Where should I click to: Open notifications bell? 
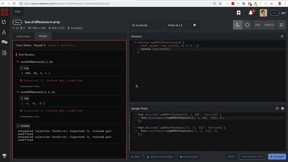click(x=251, y=13)
